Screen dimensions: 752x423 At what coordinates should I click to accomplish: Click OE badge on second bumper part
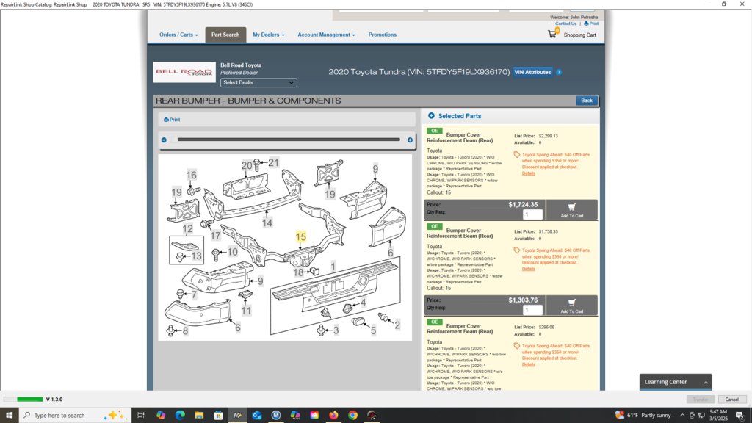tap(435, 226)
